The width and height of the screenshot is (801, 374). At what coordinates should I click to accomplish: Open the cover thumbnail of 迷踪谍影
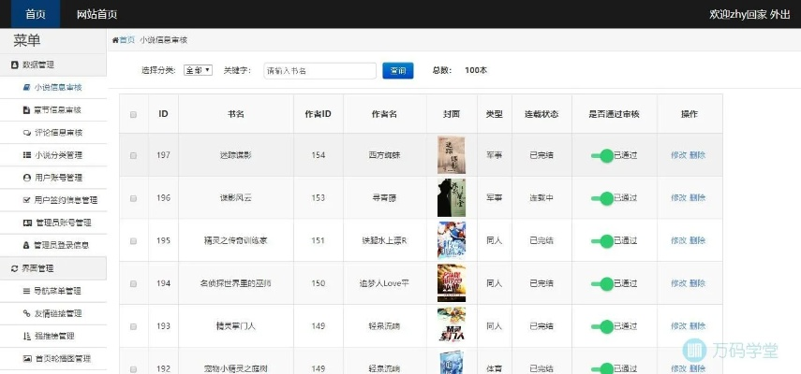[452, 155]
